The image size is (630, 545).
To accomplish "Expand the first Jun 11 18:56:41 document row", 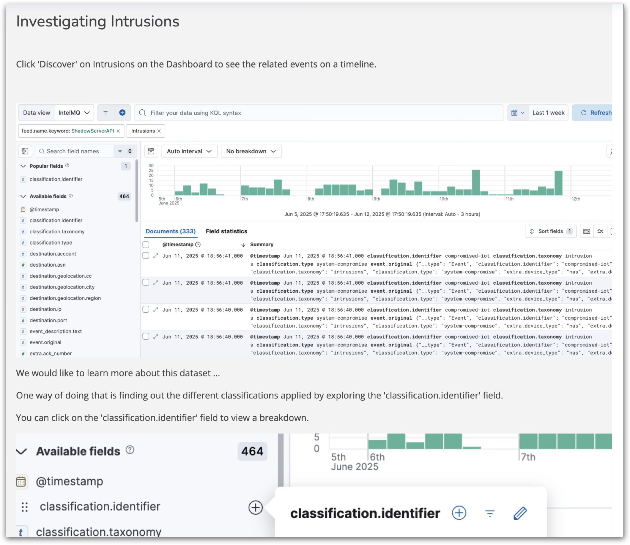I will (156, 256).
